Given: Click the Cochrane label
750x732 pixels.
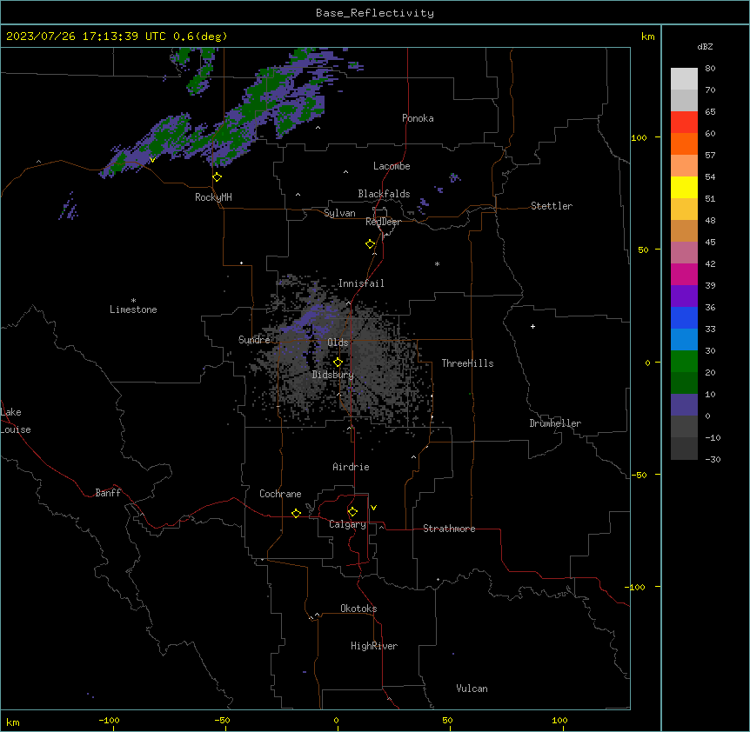Looking at the screenshot, I should click(280, 494).
